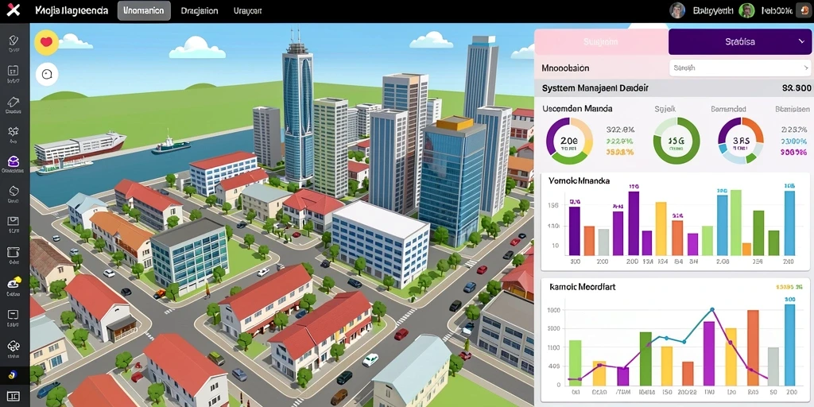Open the white Mnooobaion combo box arrow
The height and width of the screenshot is (407, 814).
(x=806, y=68)
